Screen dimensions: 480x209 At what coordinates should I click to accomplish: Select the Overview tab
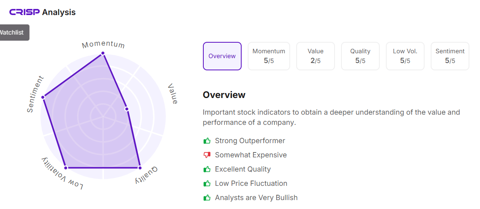[222, 56]
